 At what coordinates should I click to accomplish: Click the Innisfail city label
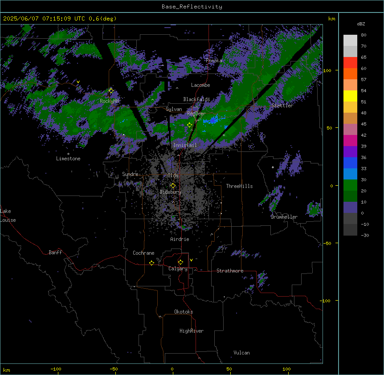pos(185,145)
